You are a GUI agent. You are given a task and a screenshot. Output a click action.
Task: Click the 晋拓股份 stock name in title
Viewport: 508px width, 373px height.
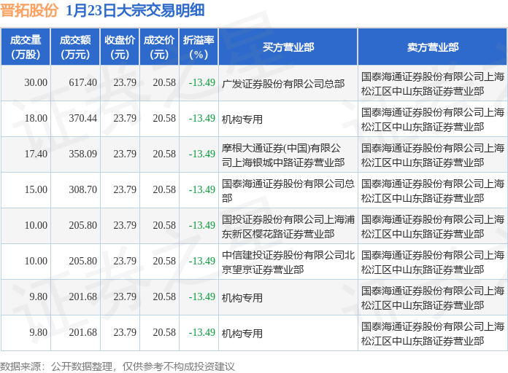tap(29, 11)
